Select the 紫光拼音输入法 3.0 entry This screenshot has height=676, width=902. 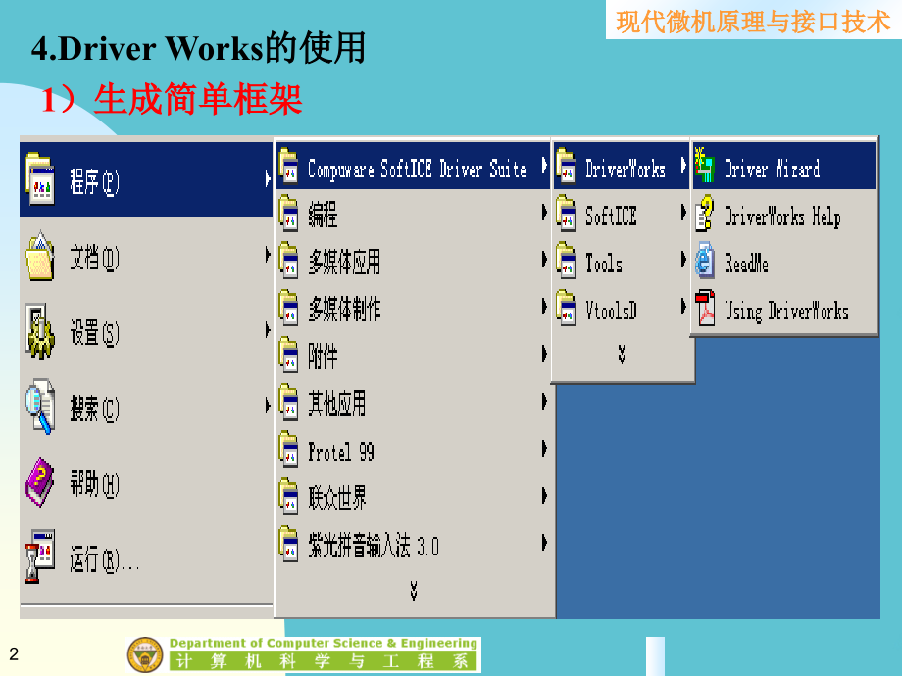(413, 543)
